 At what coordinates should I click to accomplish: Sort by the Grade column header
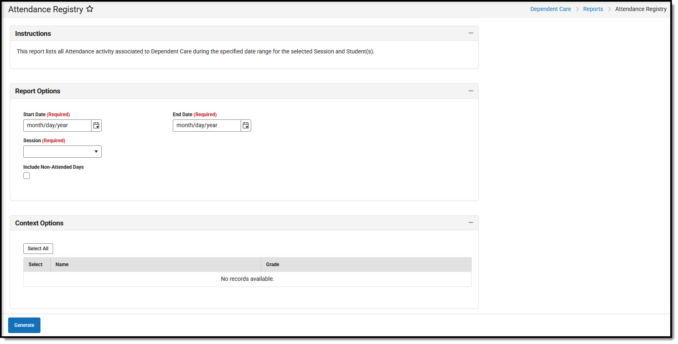click(x=366, y=265)
